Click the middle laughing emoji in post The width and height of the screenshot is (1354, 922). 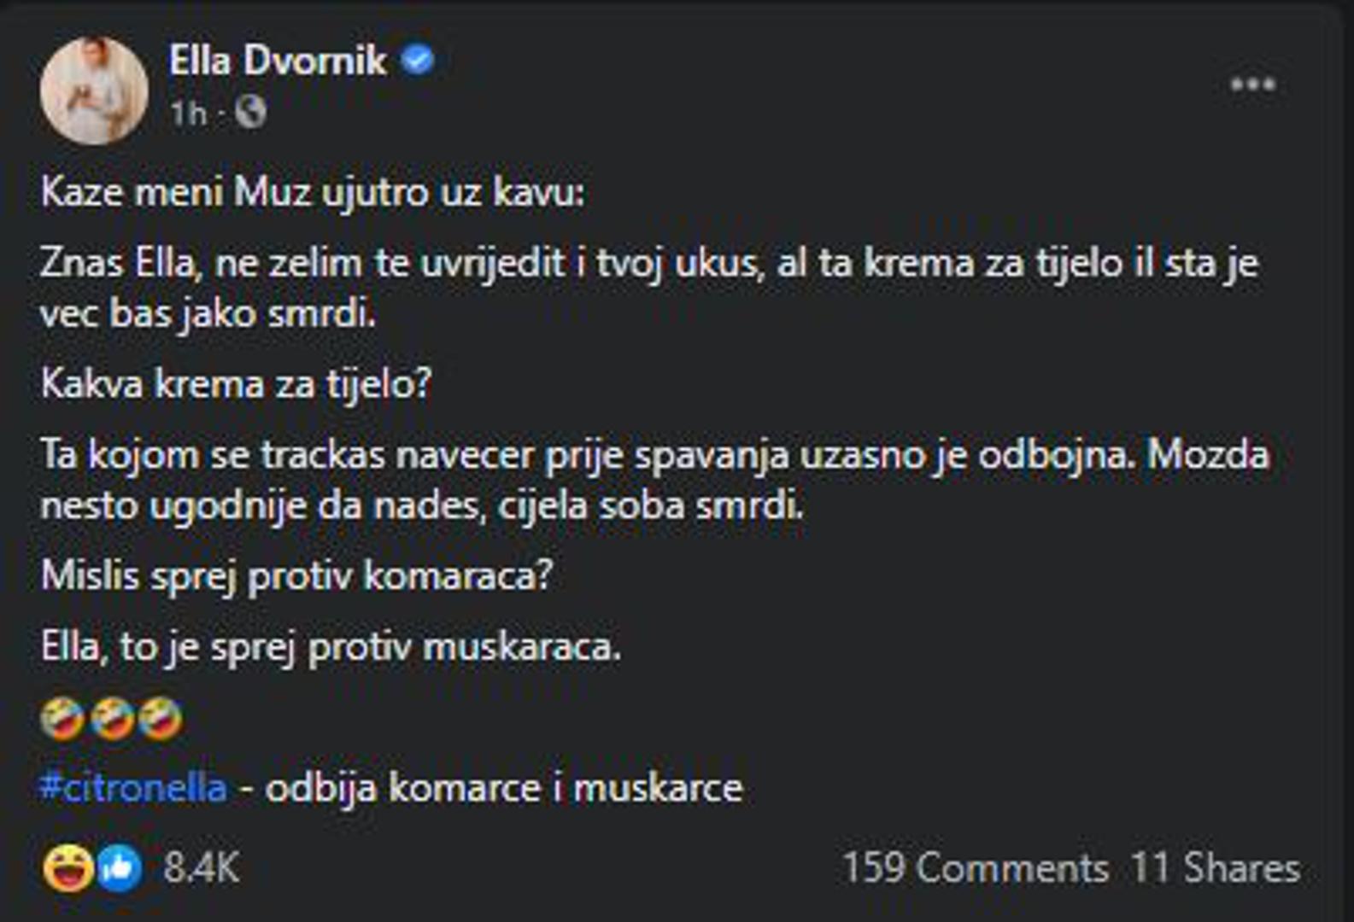tap(112, 719)
